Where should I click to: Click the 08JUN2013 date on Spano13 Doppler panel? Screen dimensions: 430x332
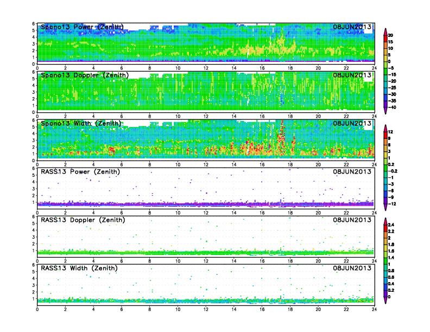click(353, 75)
